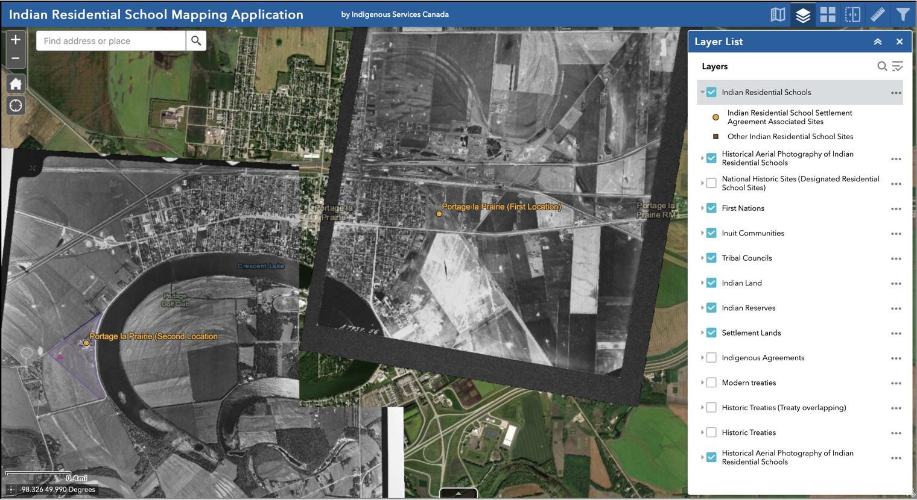Toggle the Layer List widget icon

(803, 14)
